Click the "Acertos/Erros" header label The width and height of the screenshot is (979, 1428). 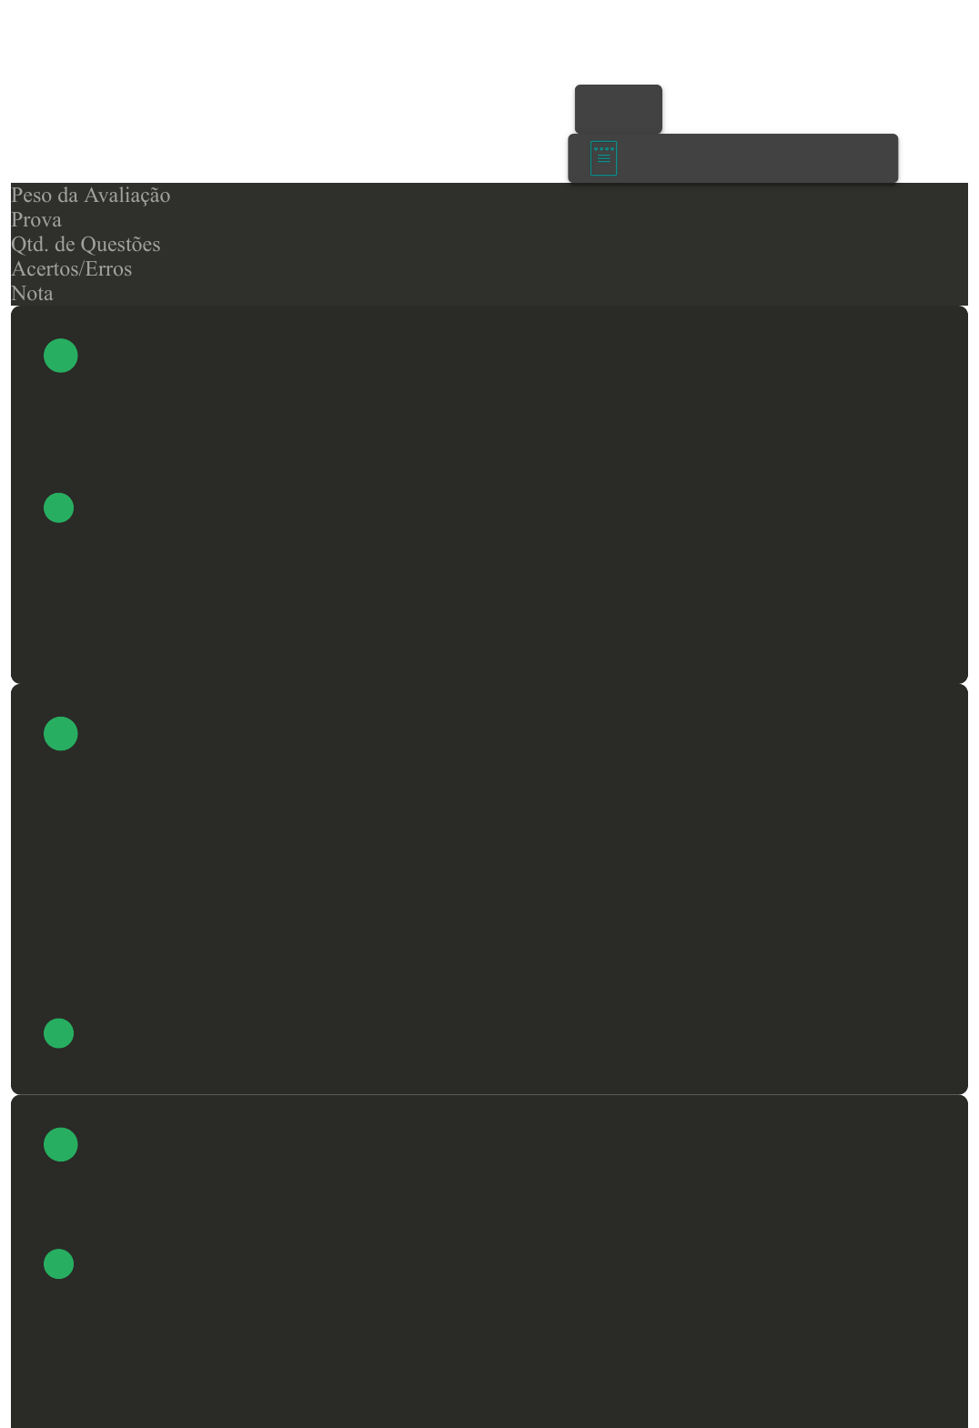click(x=71, y=269)
